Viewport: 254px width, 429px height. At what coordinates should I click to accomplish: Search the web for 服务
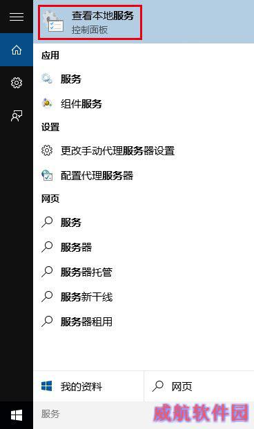coord(144,223)
